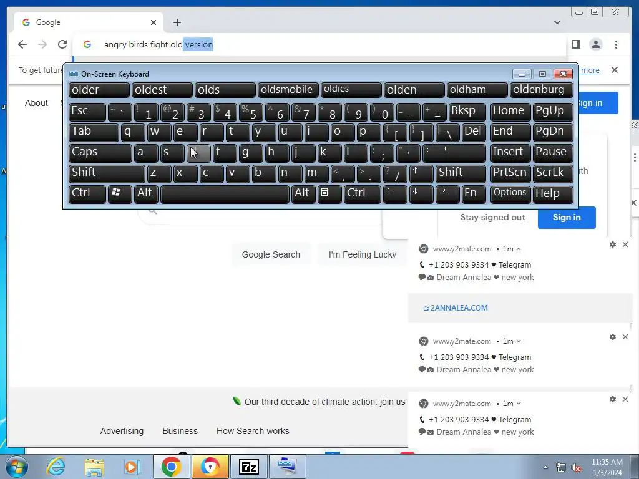Dismiss the info bar with X
The image size is (639, 479).
point(615,70)
